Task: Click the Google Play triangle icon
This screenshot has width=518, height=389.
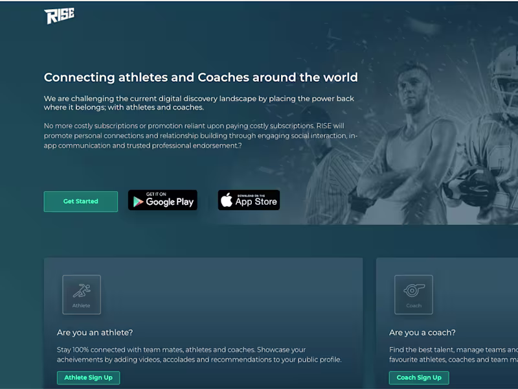Action: pos(138,202)
